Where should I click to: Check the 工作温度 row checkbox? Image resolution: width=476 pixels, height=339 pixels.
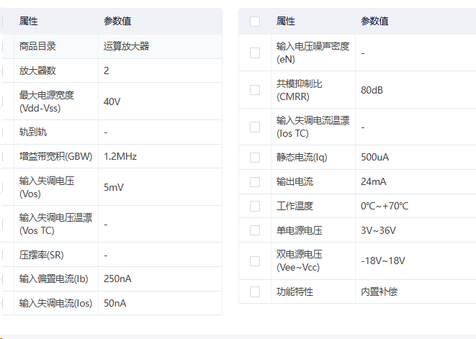255,206
